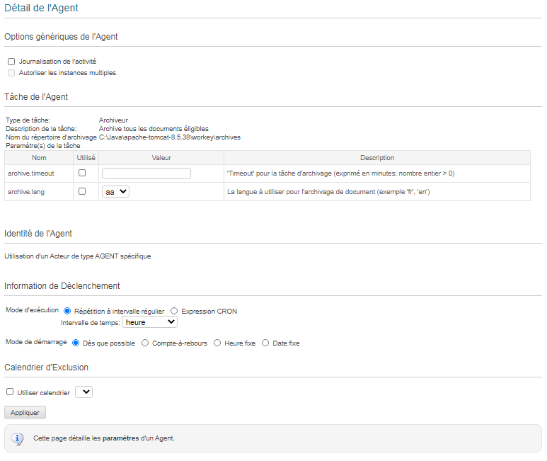The image size is (547, 461).
Task: Focus the archive.timeout value field
Action: pos(146,173)
